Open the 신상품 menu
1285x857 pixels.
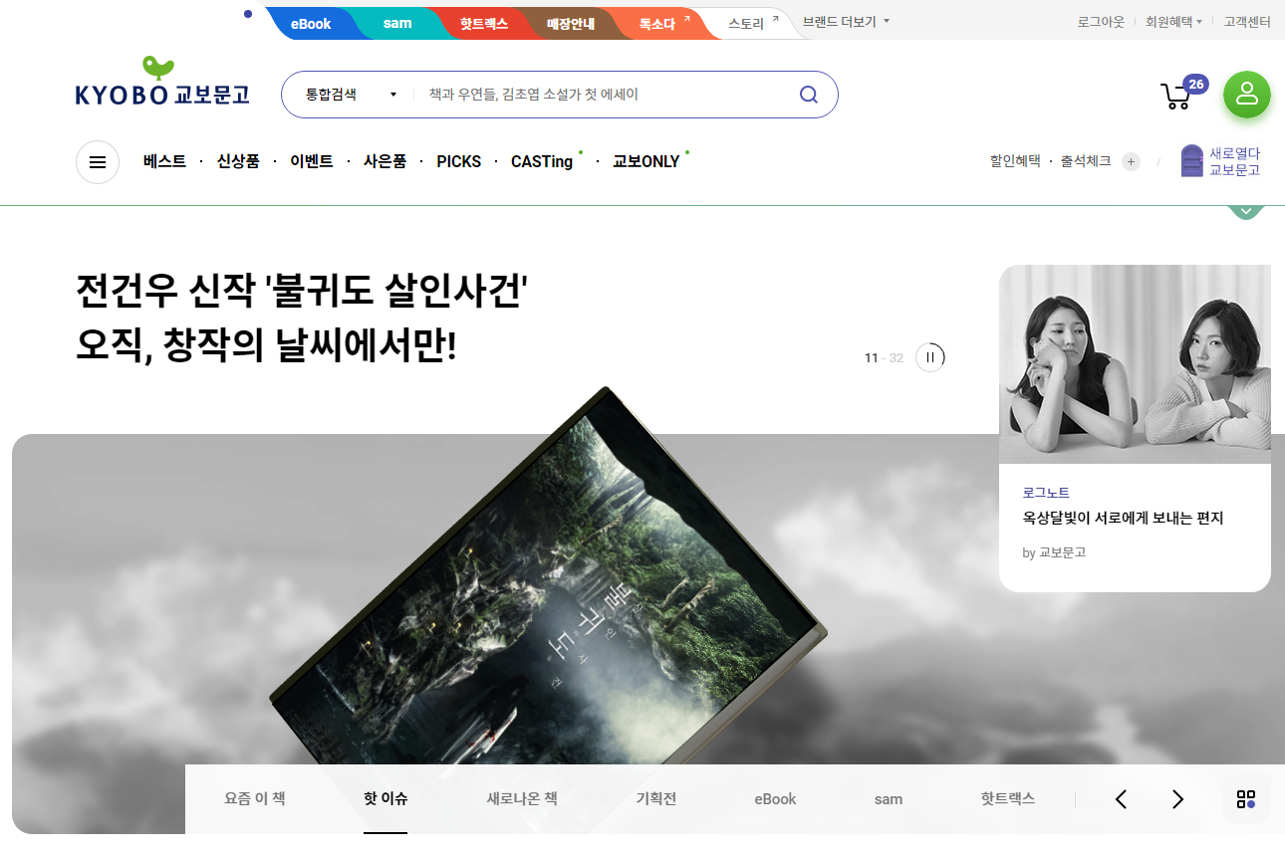[x=238, y=161]
